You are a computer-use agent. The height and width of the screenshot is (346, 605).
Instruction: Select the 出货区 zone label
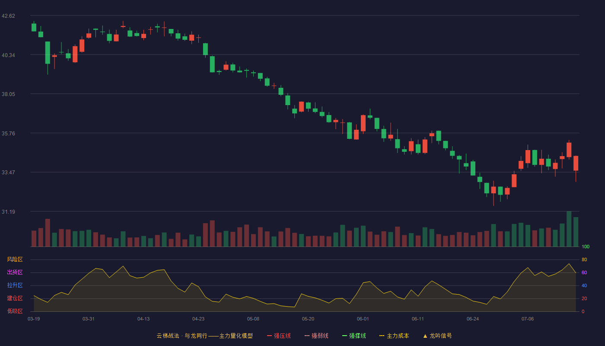click(15, 272)
